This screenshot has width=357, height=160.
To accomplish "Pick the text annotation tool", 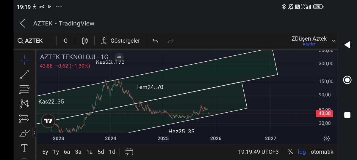I will pyautogui.click(x=24, y=148).
